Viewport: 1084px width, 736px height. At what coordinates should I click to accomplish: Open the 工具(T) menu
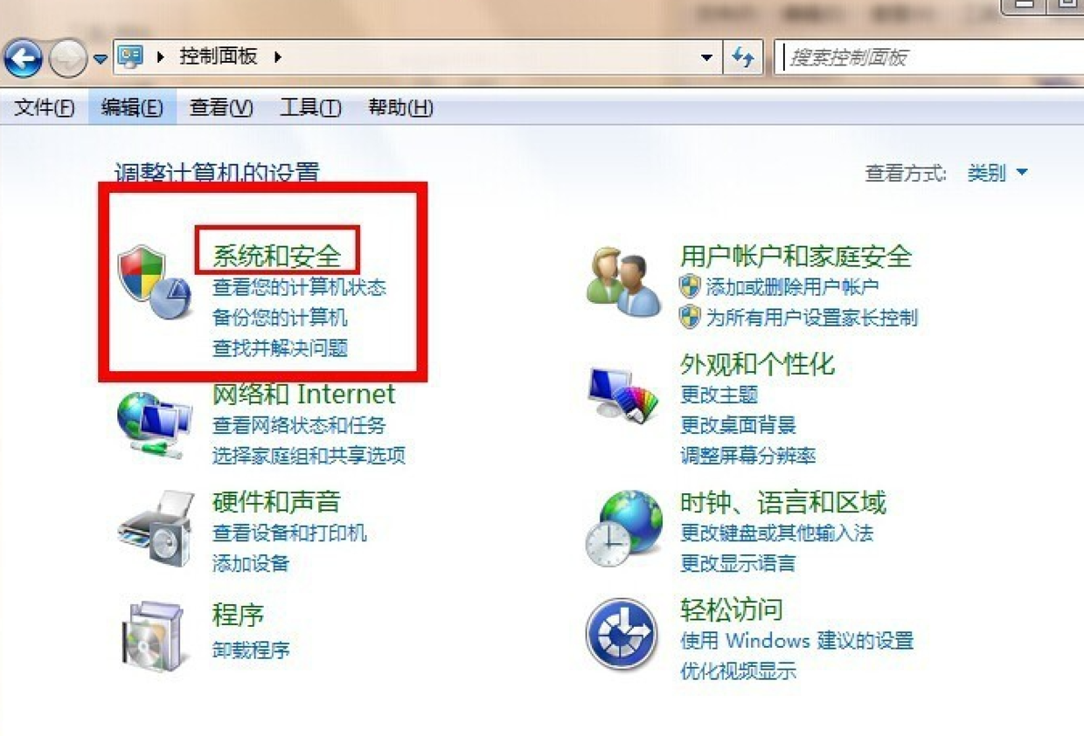310,107
